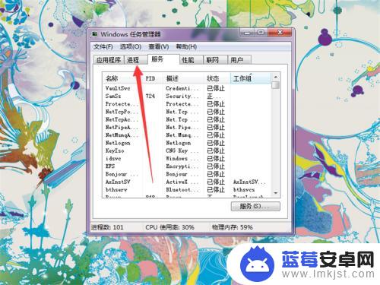
Task: Click the 服务(S)... button
Action: pyautogui.click(x=255, y=206)
